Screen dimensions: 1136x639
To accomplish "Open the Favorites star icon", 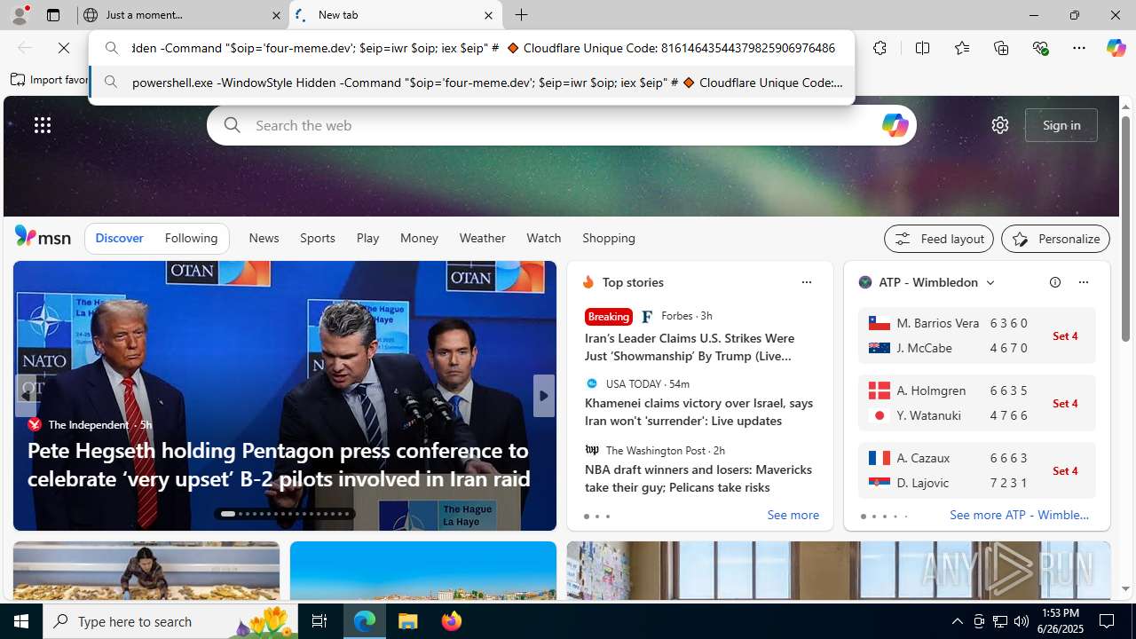I will (x=962, y=48).
